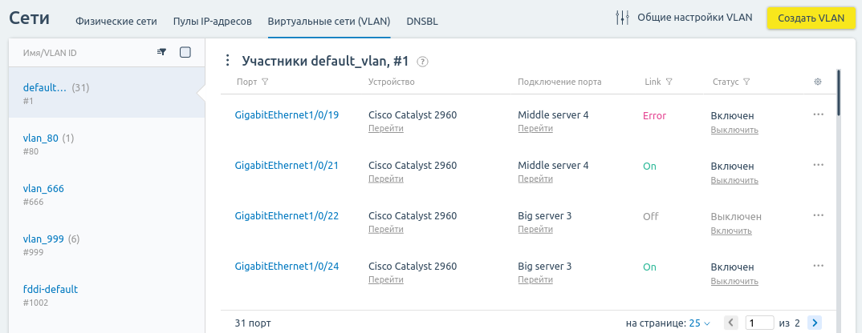Image resolution: width=862 pixels, height=333 pixels.
Task: Open row actions for GigabitEthernet1/0/19
Action: coord(818,114)
